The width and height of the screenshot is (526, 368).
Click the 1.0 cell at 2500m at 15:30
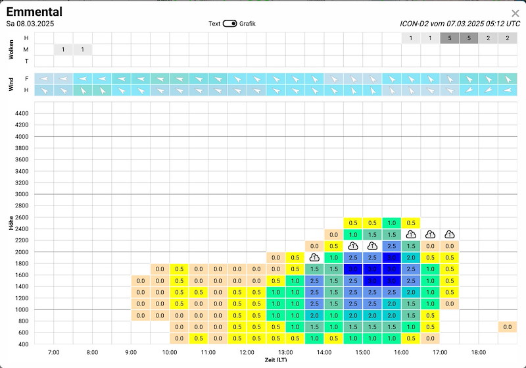(x=391, y=223)
